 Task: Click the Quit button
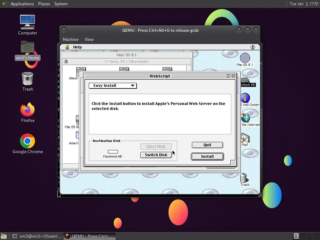coord(207,145)
